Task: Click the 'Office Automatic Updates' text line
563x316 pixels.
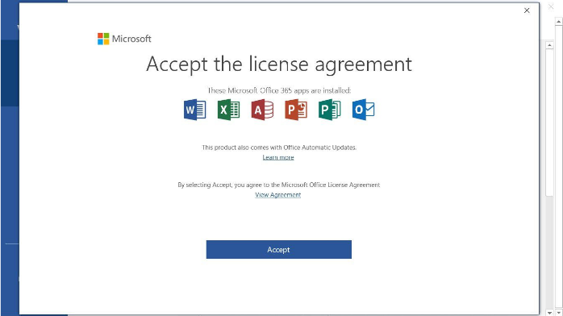Action: pyautogui.click(x=279, y=148)
